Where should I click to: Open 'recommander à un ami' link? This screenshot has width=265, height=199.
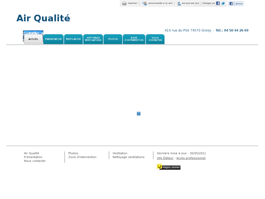point(160,3)
